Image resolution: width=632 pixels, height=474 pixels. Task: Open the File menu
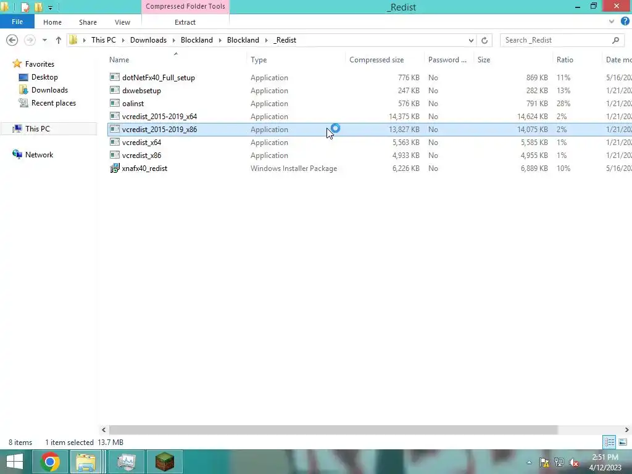(x=17, y=22)
